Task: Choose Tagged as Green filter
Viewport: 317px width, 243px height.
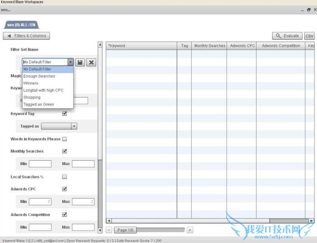Action: [48, 104]
